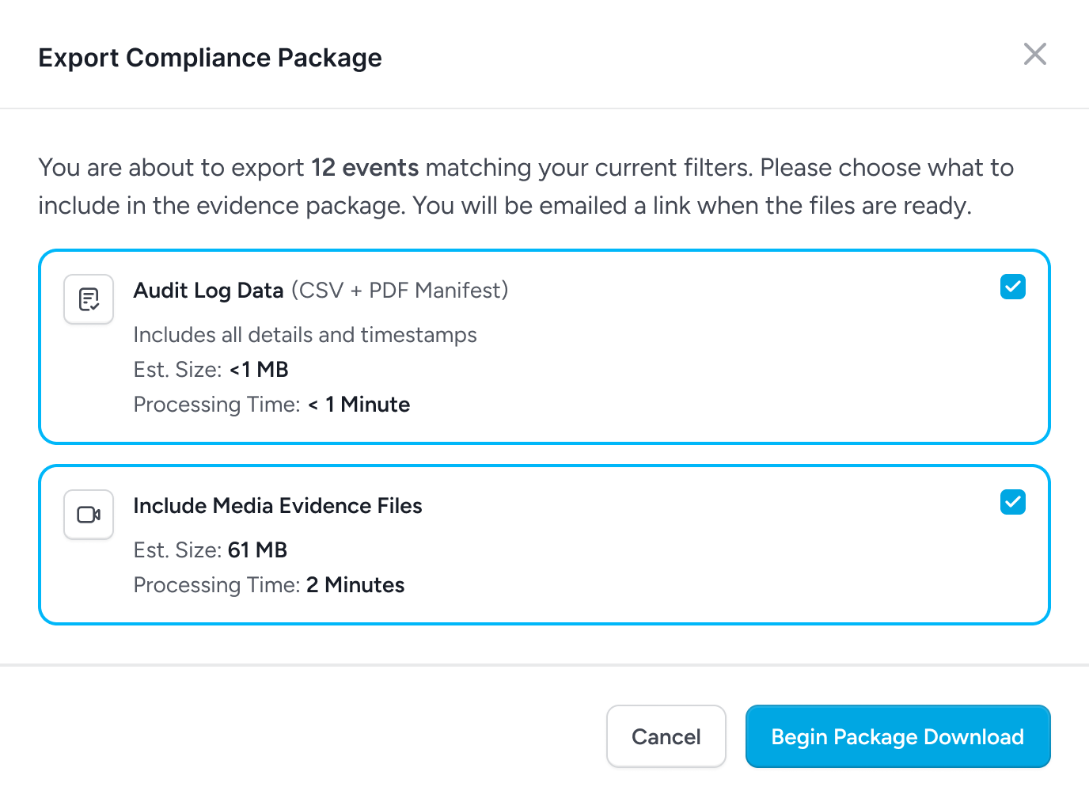Click the "61 MB" estimated size value
The width and height of the screenshot is (1089, 806).
click(x=257, y=550)
